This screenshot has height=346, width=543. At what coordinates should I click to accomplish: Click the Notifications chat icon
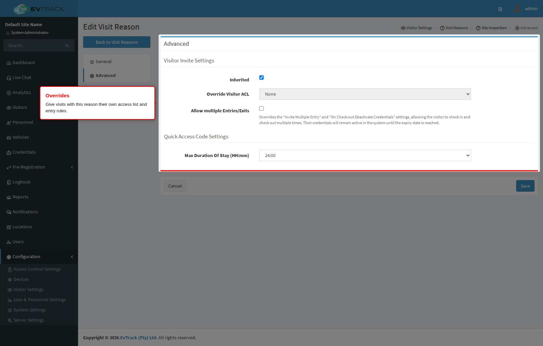pos(9,212)
